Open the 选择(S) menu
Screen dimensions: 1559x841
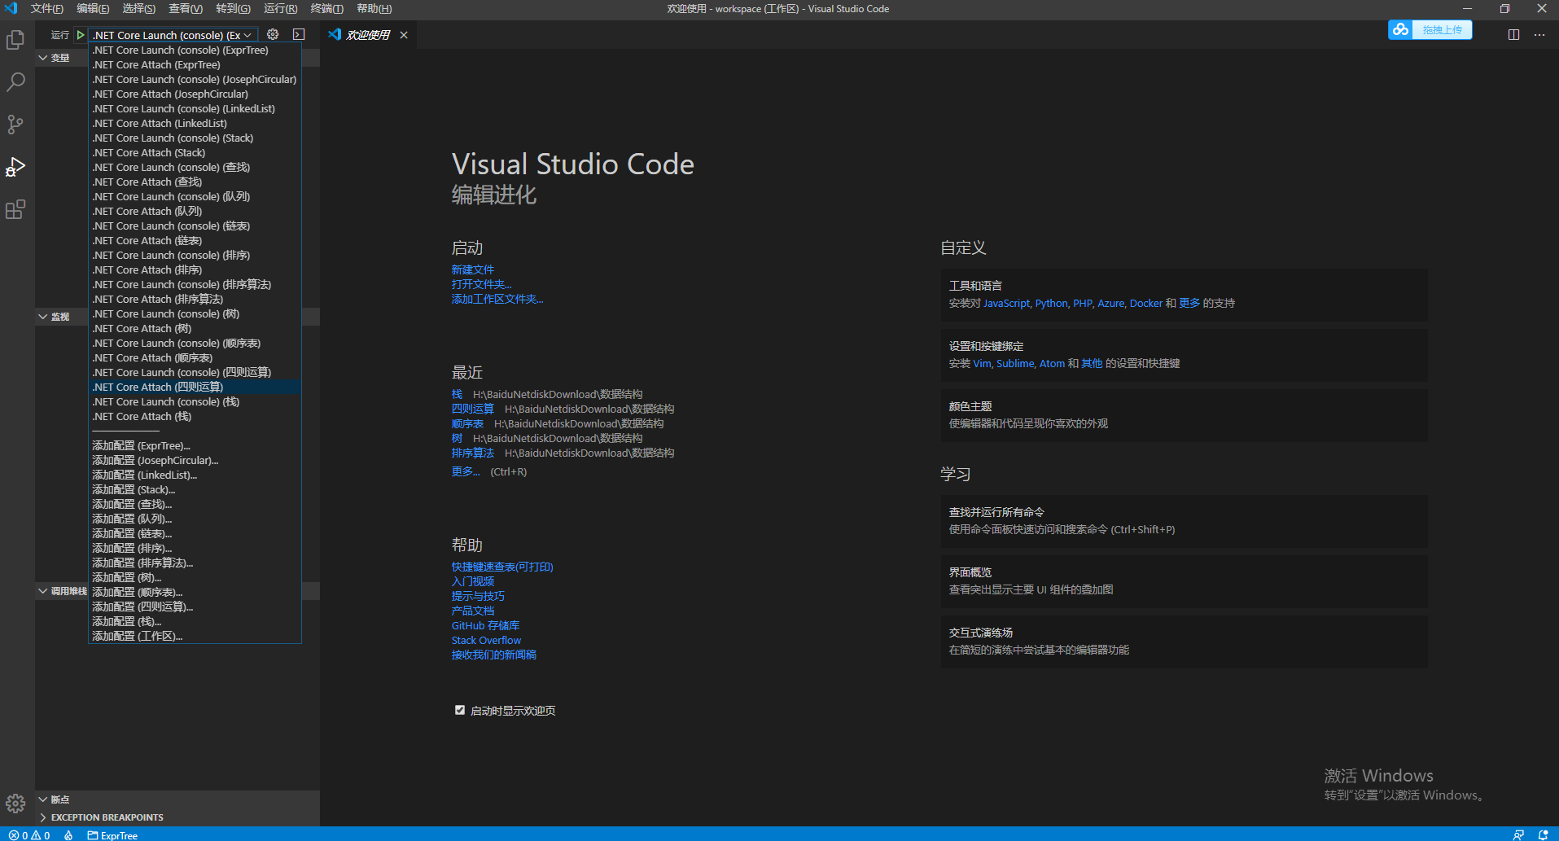139,9
